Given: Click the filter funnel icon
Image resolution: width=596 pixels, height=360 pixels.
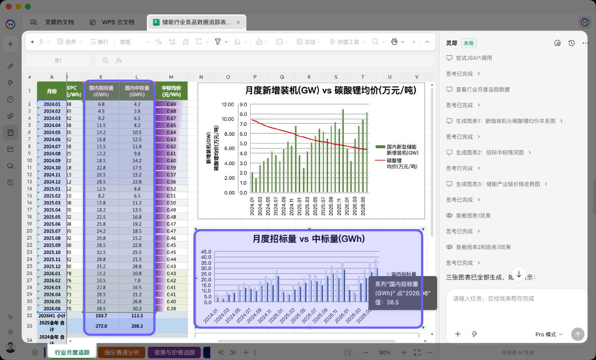Looking at the screenshot, I should (x=218, y=42).
